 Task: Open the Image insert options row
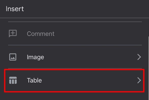coord(75,57)
